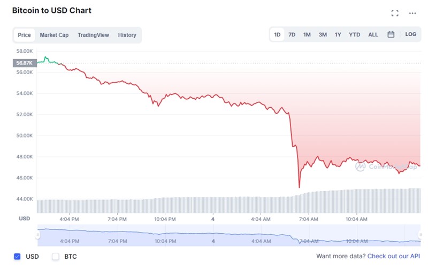Open the "Check out our API" link
The height and width of the screenshot is (271, 428).
[394, 257]
